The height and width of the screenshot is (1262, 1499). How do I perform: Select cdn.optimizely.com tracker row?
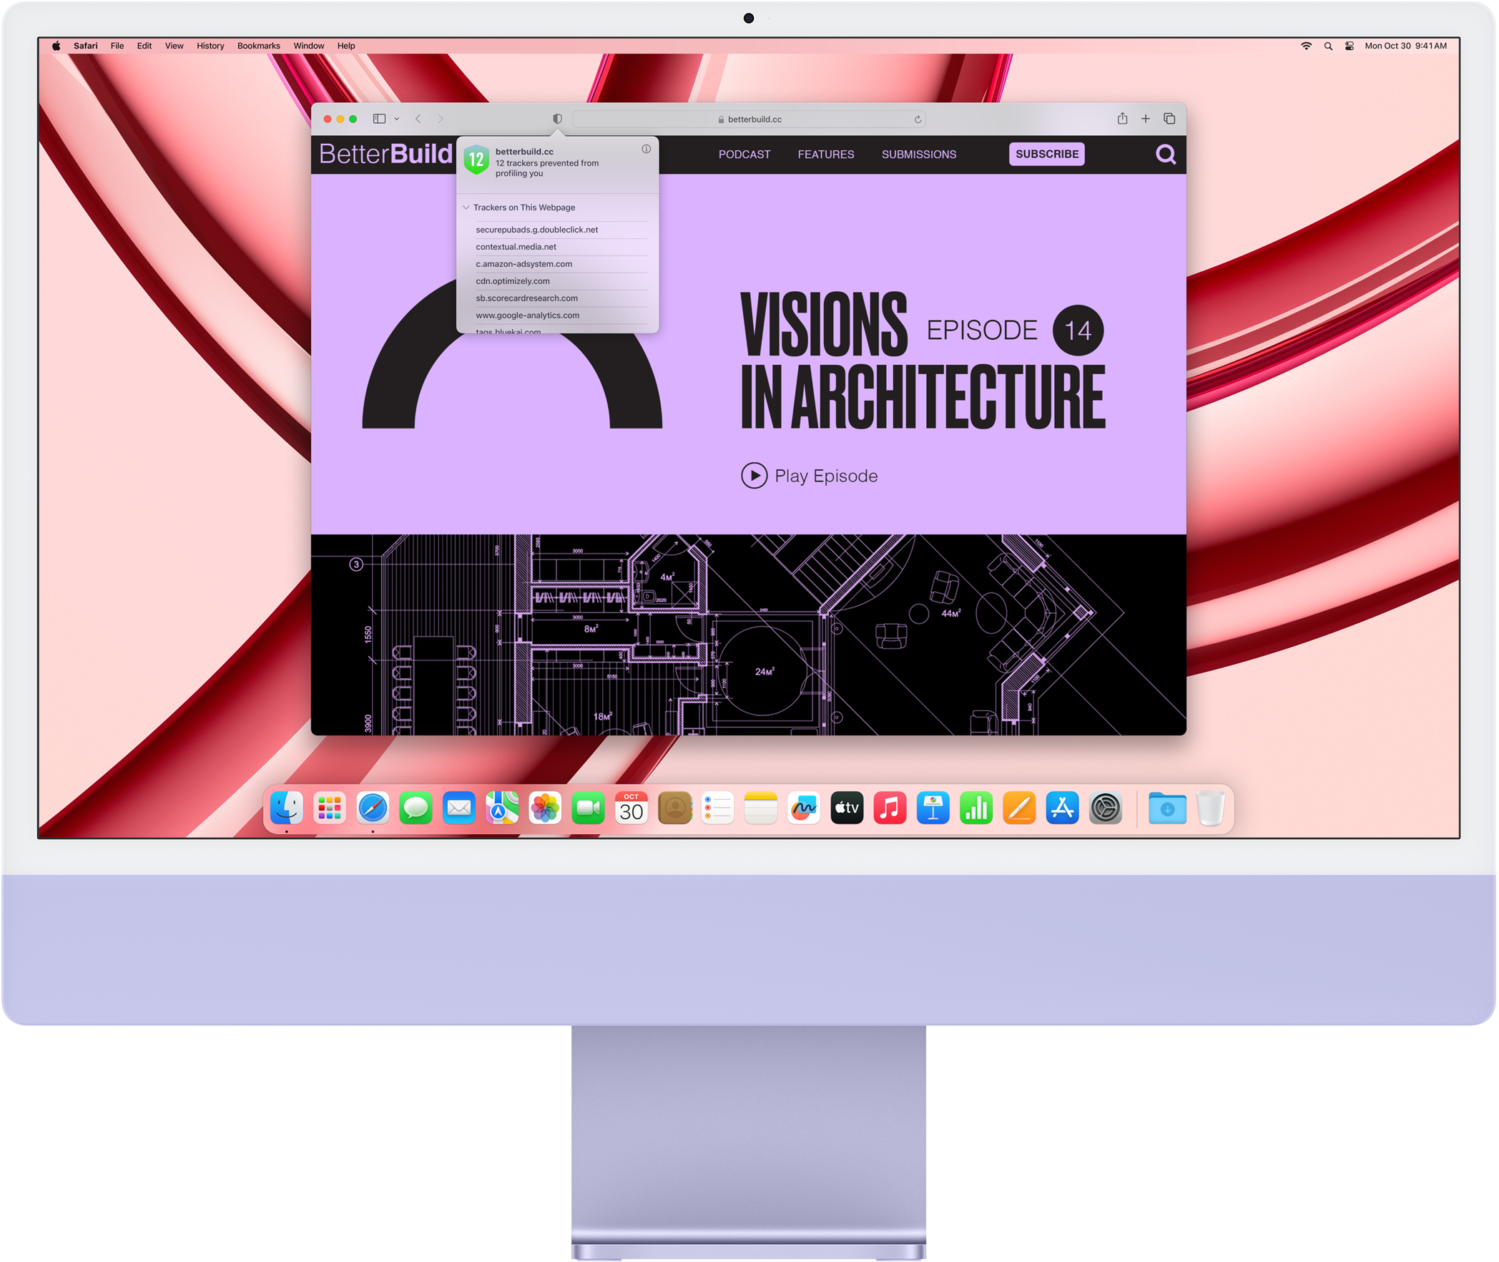coord(561,281)
